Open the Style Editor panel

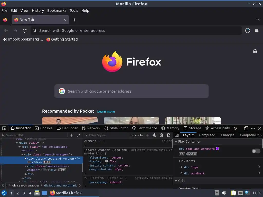tap(116, 128)
